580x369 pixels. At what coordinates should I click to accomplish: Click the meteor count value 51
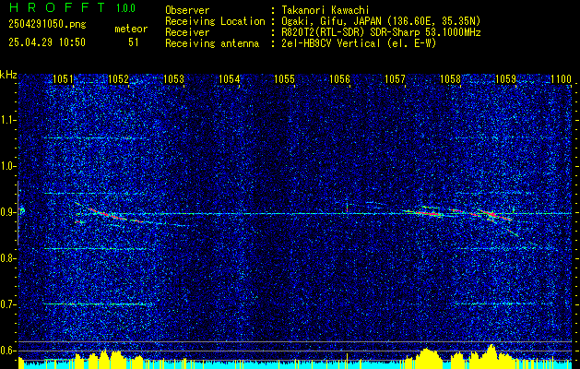(134, 42)
